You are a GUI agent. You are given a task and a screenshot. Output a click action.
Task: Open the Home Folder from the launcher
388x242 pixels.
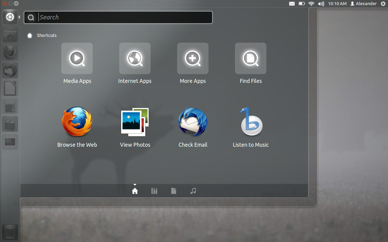coord(10,35)
